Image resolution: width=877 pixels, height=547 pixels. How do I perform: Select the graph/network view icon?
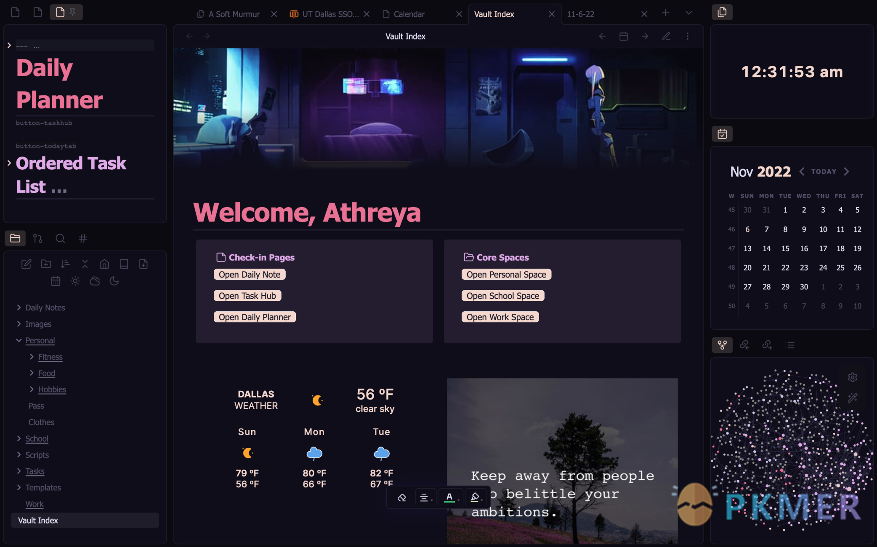723,345
